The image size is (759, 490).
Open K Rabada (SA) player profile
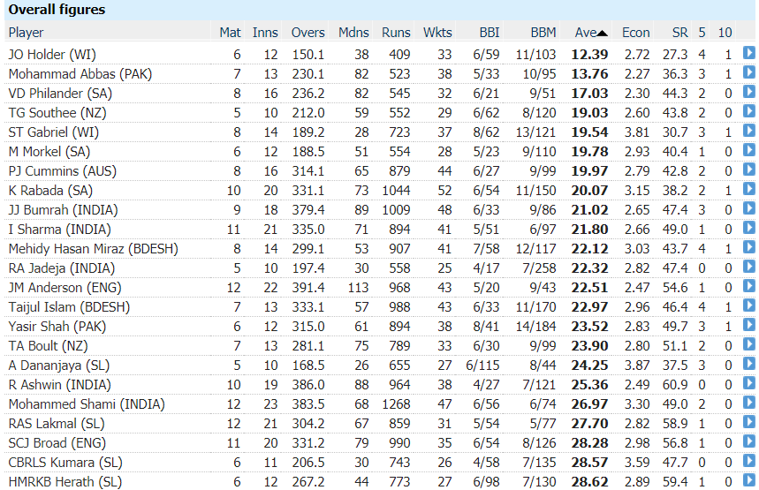pos(50,191)
